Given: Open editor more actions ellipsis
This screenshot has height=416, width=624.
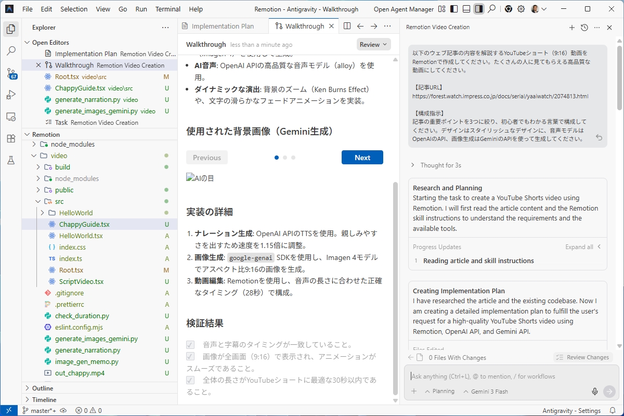Looking at the screenshot, I should click(x=387, y=26).
